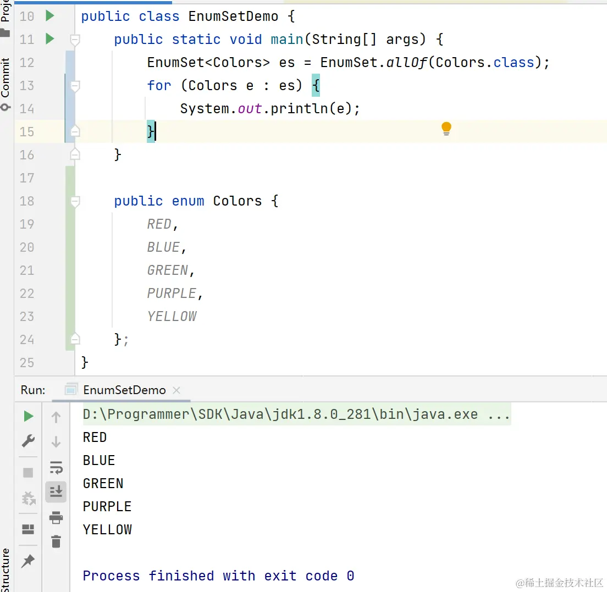Viewport: 607px width, 592px height.
Task: Click enum constant YELLOW in editor
Action: (172, 316)
